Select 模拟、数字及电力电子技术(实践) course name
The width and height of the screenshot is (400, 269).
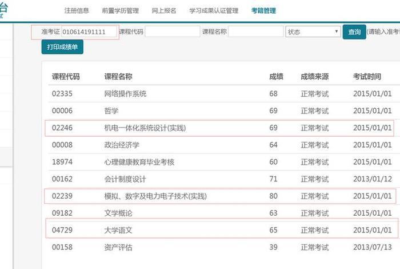(155, 196)
